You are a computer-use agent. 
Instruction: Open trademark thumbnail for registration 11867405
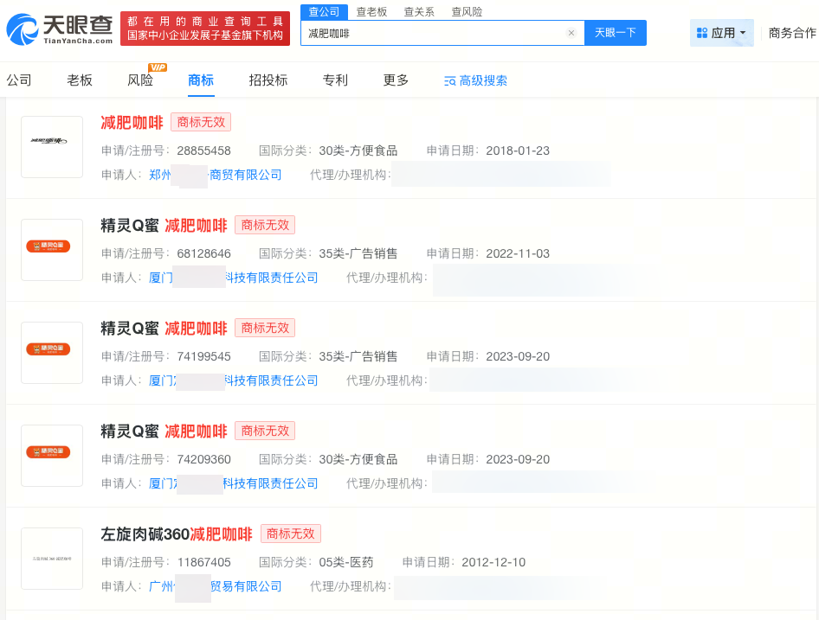[x=52, y=559]
